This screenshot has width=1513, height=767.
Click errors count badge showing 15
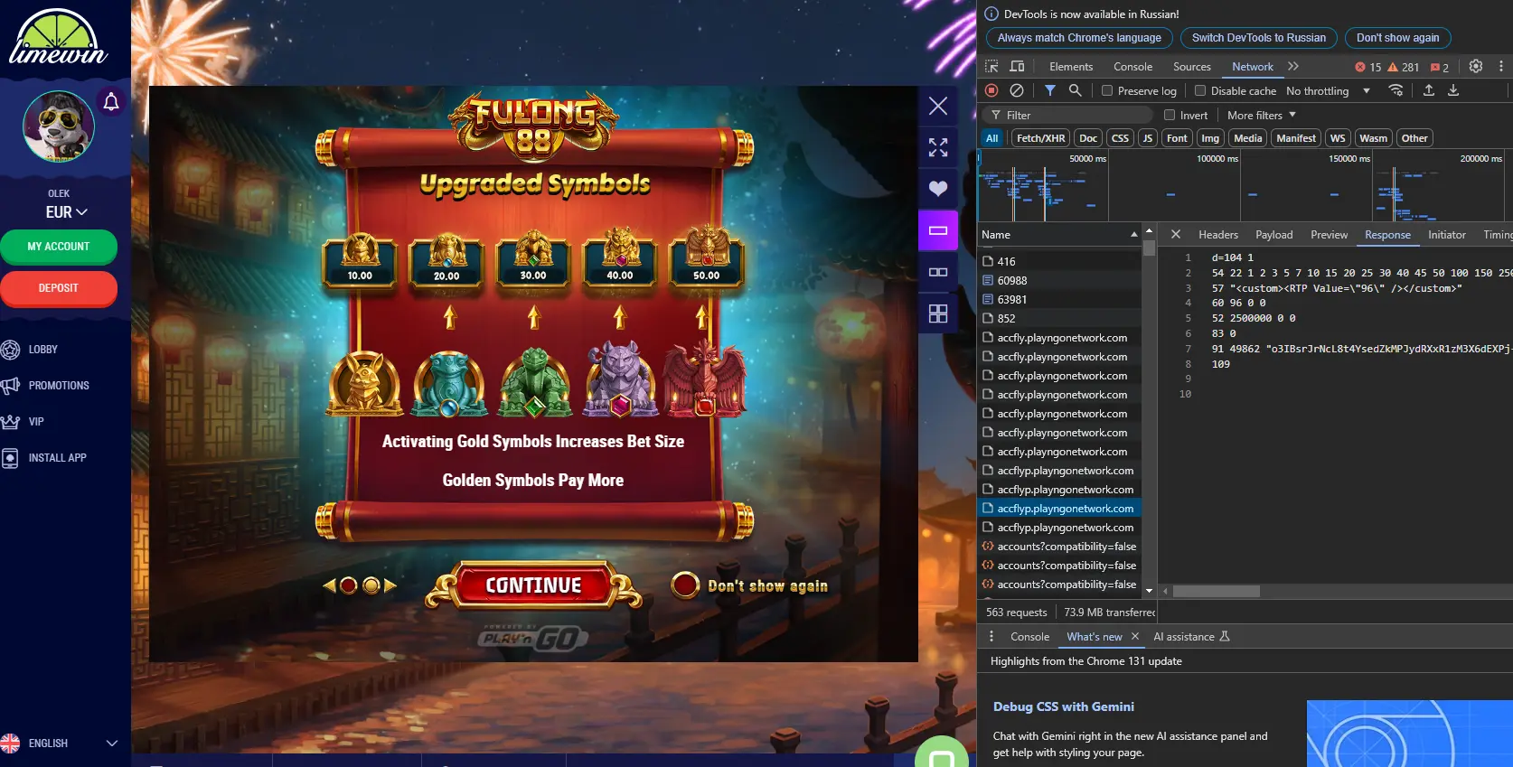[x=1368, y=67]
